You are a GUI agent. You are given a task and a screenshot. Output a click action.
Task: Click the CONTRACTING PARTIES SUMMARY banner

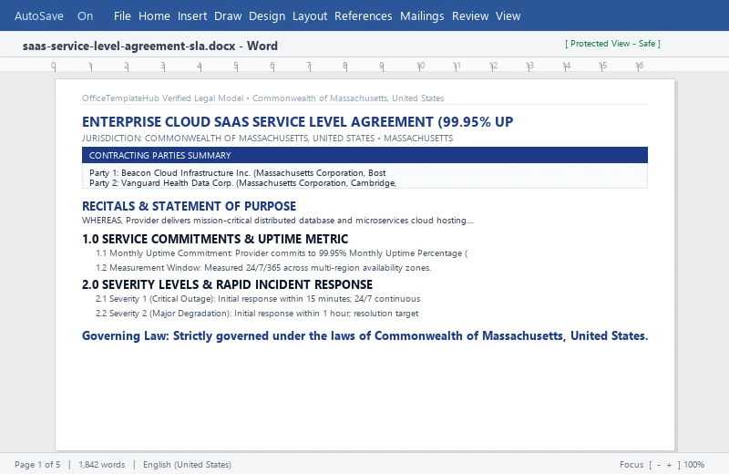click(x=364, y=155)
